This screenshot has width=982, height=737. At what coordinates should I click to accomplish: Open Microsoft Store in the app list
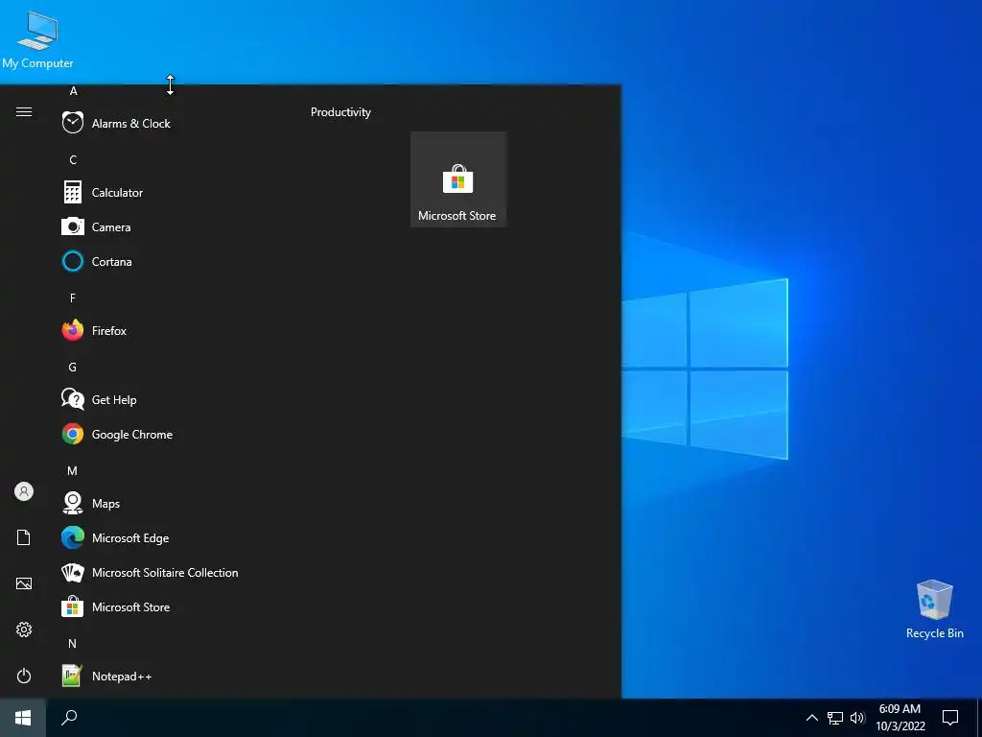click(169, 606)
